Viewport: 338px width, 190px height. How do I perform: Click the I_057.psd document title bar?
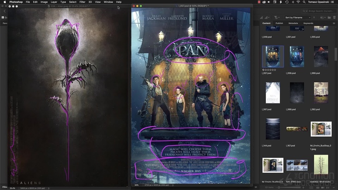coord(192,6)
